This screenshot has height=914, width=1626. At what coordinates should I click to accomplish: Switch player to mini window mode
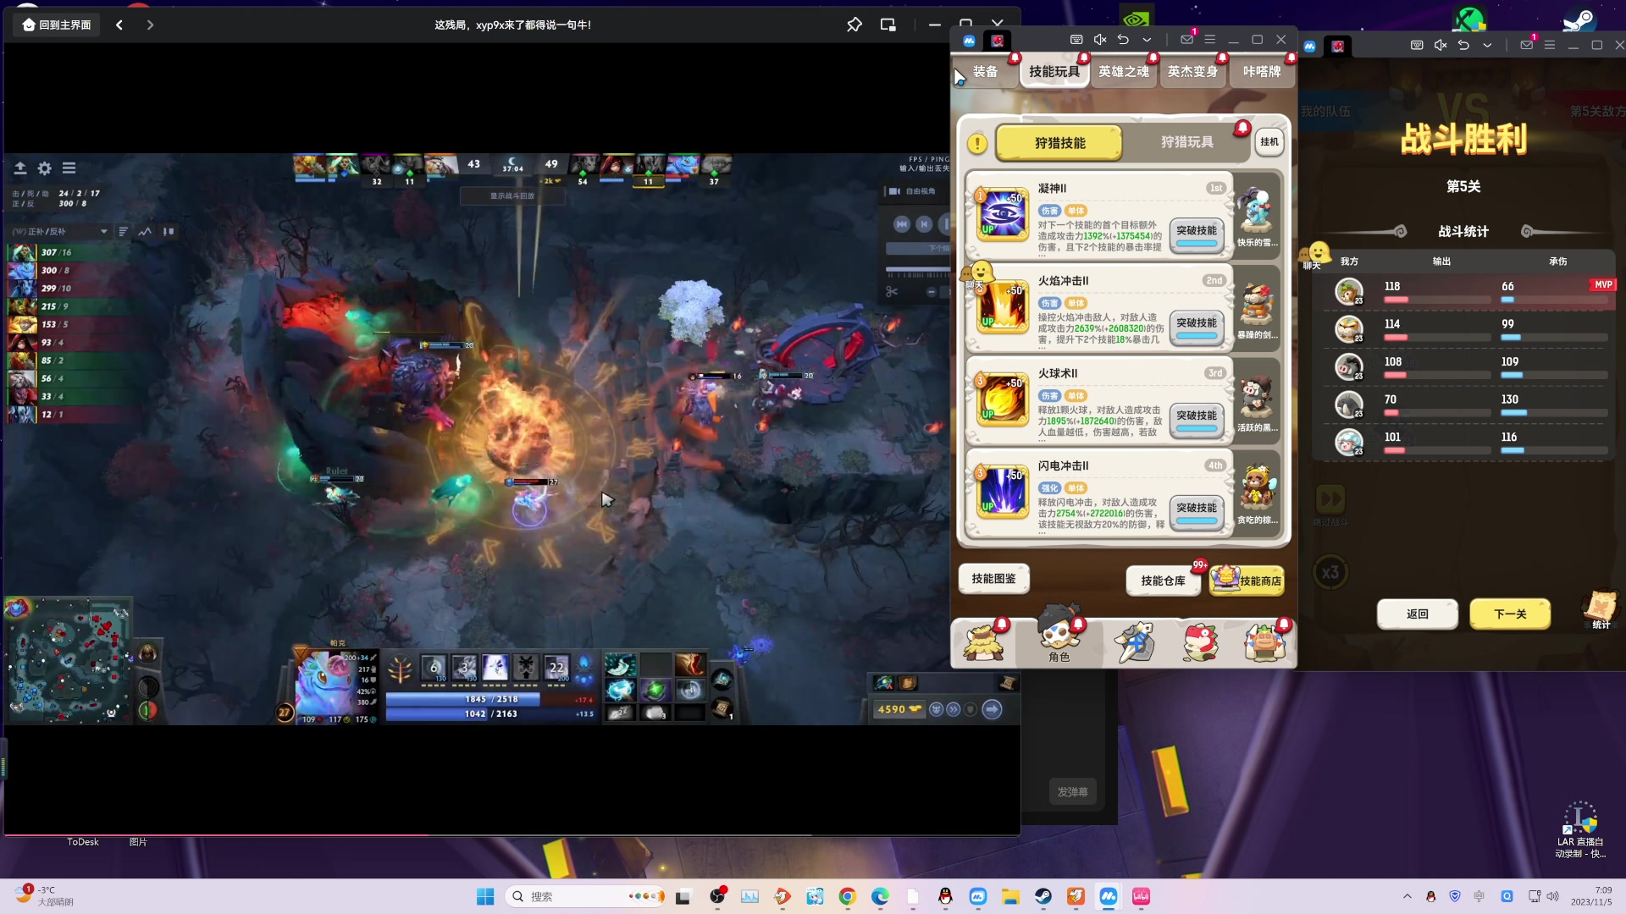point(888,25)
